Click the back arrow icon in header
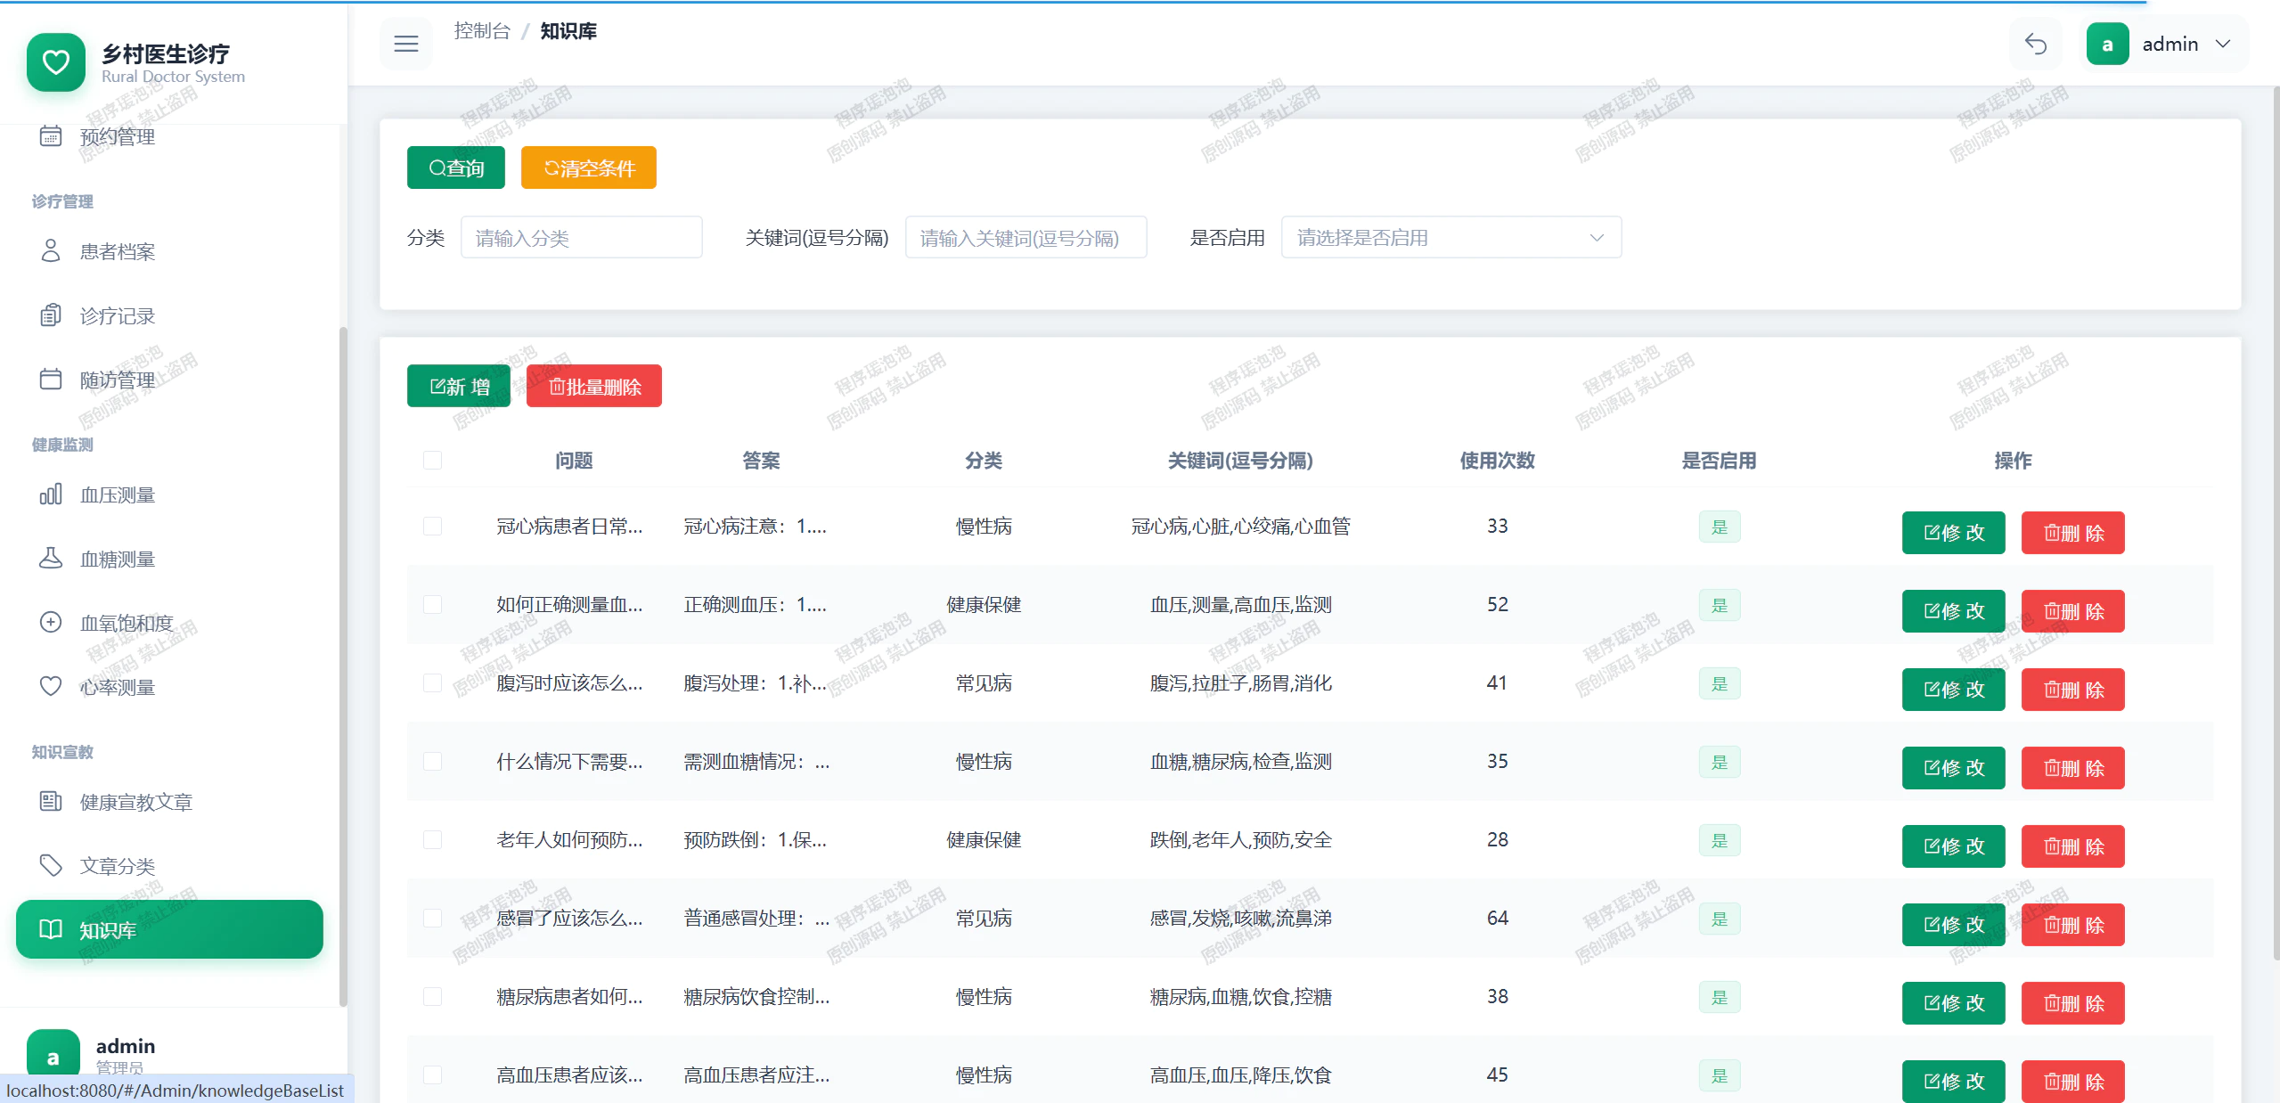Image resolution: width=2280 pixels, height=1103 pixels. pos(2036,44)
